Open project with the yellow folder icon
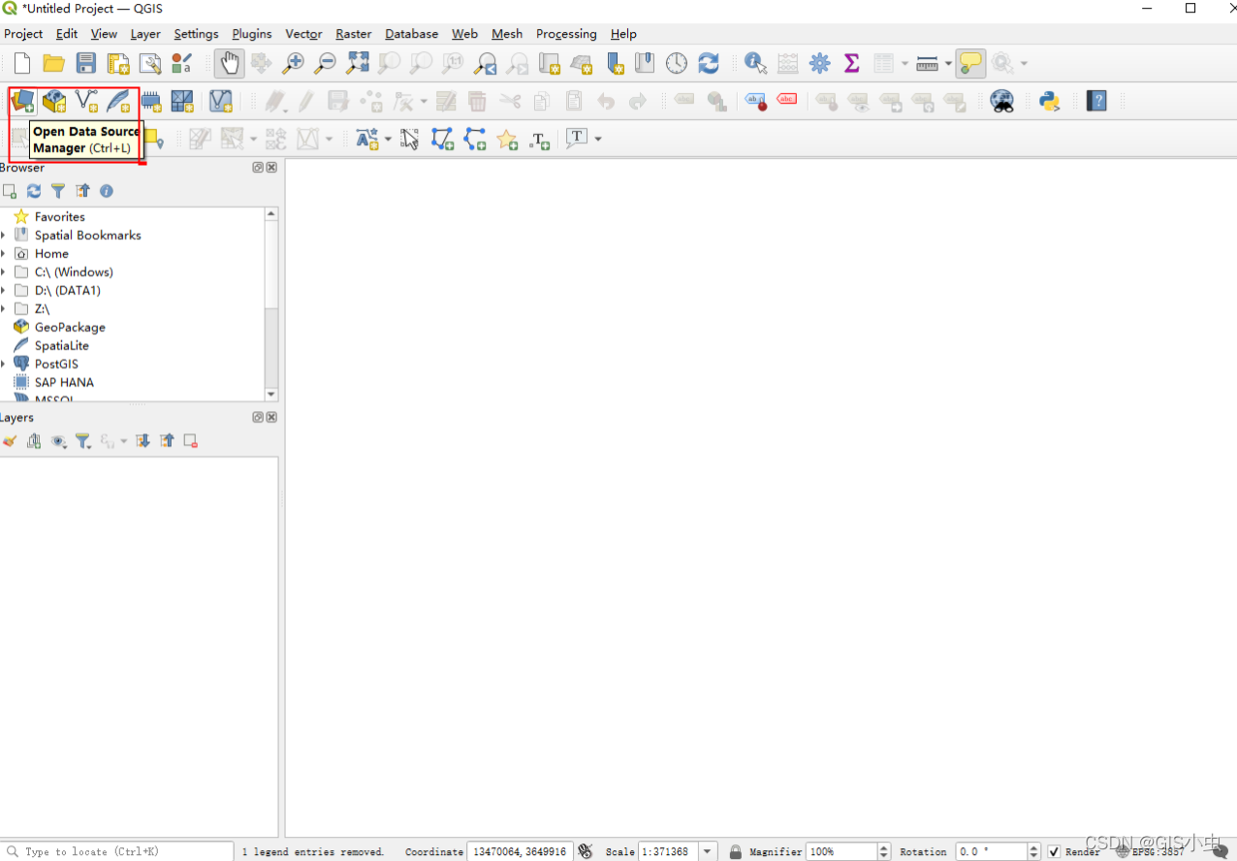Viewport: 1237px width, 861px height. [x=53, y=64]
